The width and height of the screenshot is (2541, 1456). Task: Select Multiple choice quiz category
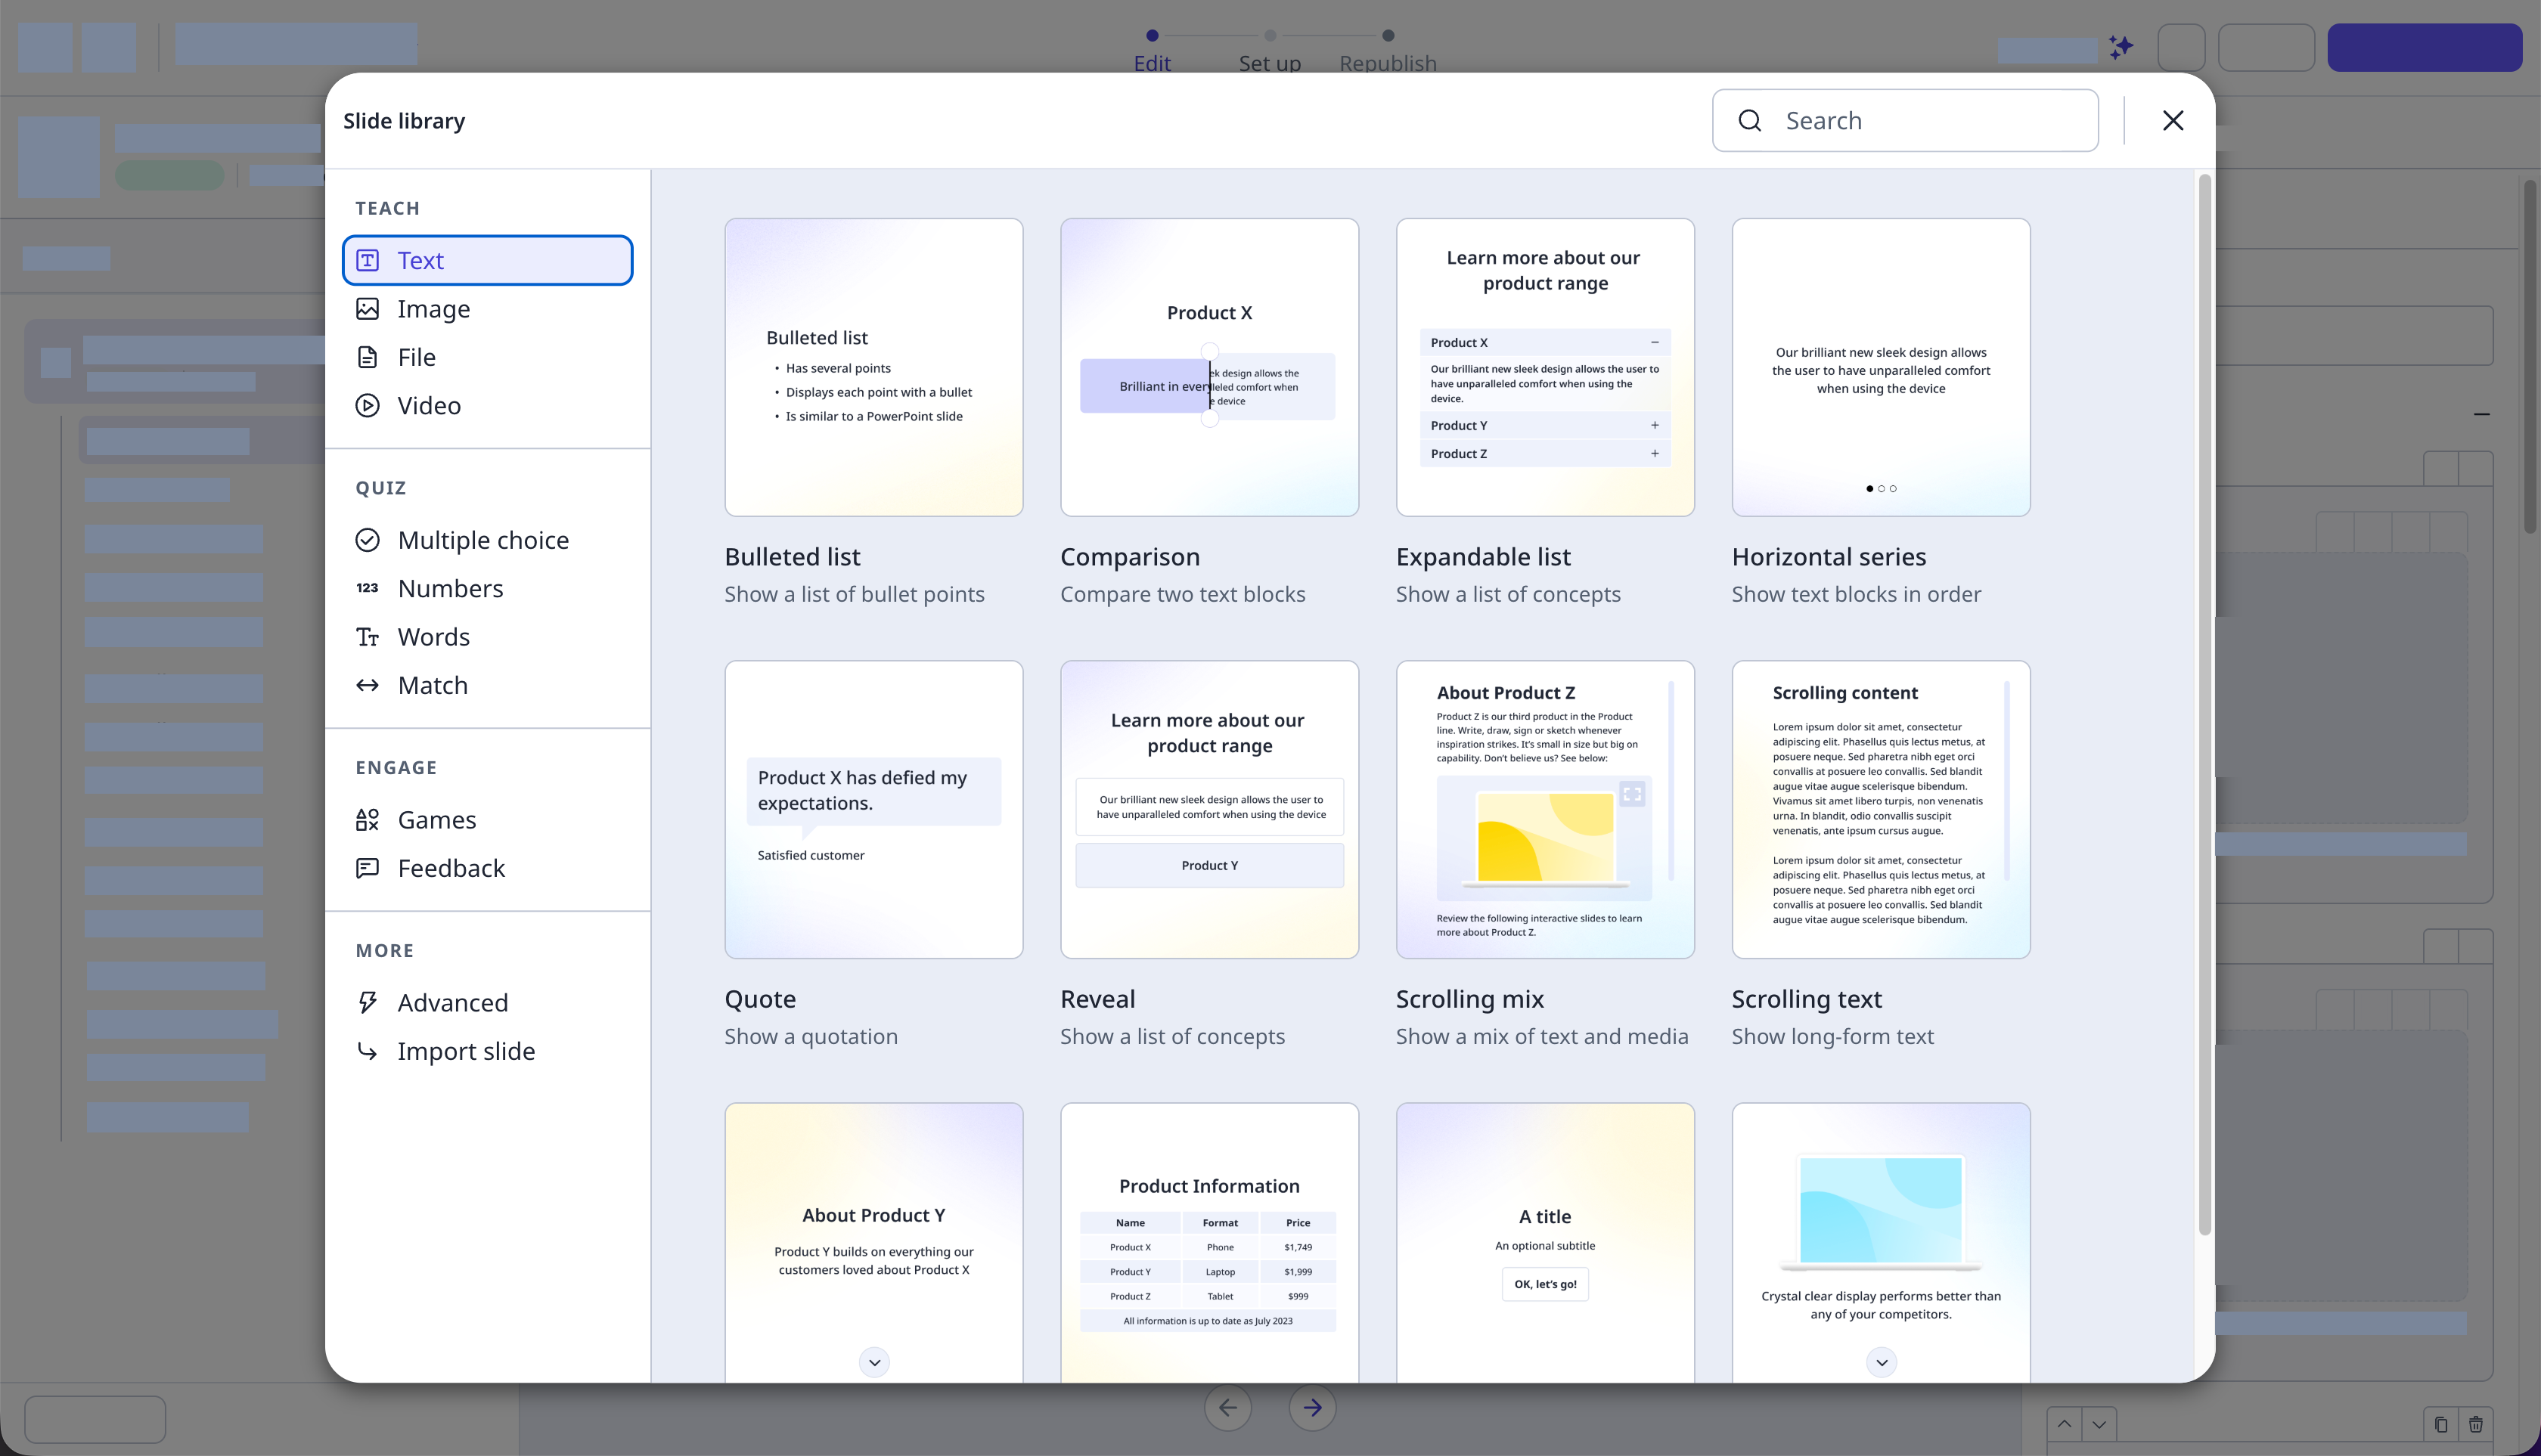[x=487, y=540]
